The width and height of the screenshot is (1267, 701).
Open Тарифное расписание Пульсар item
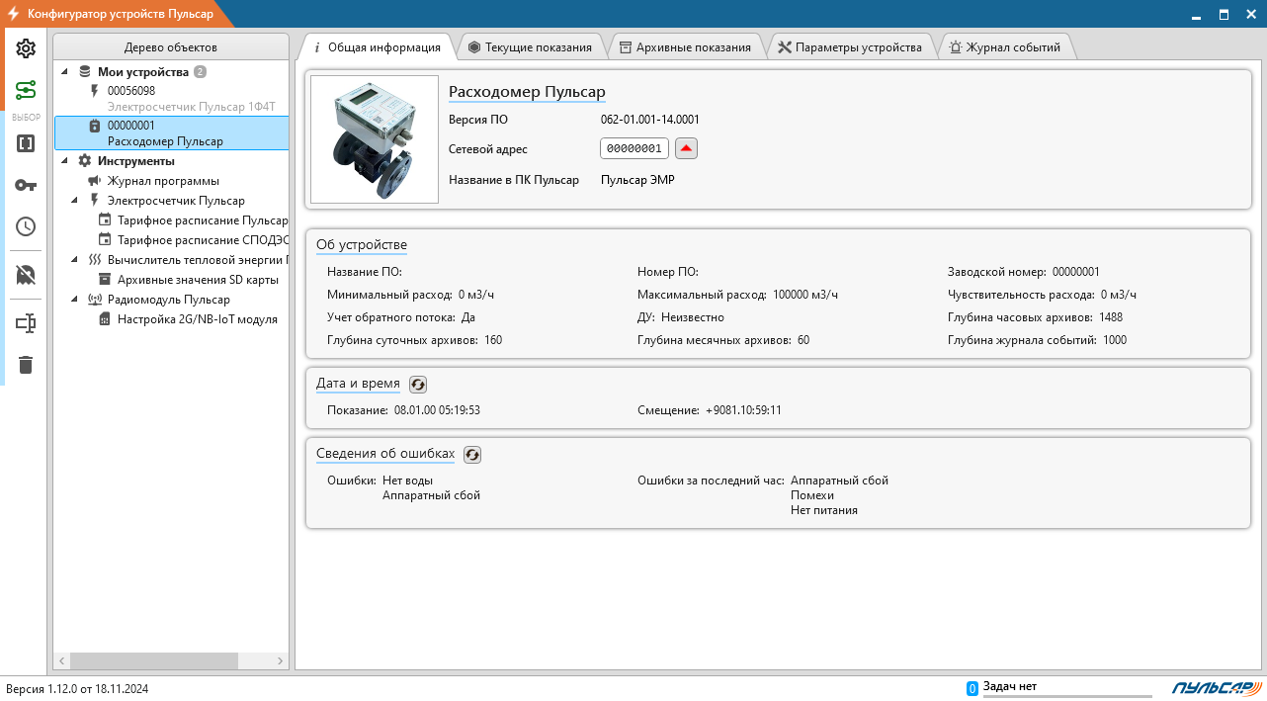pyautogui.click(x=203, y=220)
